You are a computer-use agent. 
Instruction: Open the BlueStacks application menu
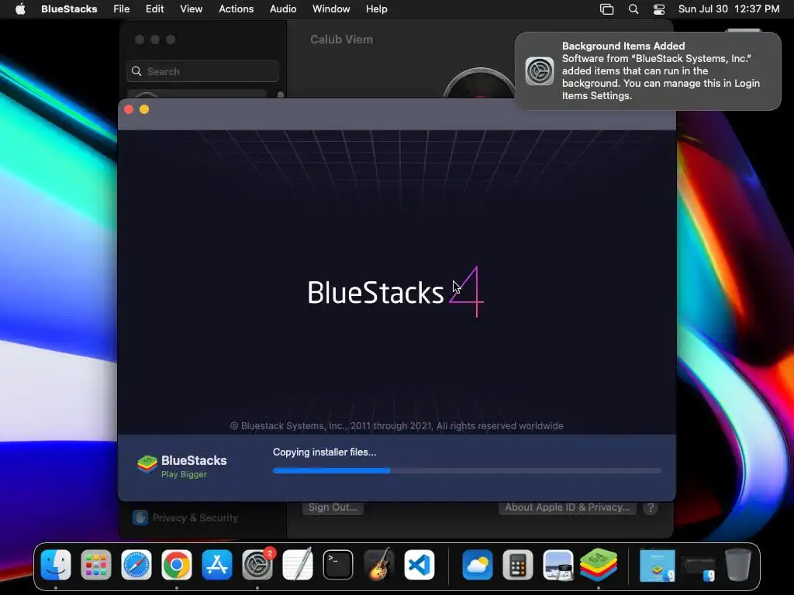pyautogui.click(x=69, y=9)
